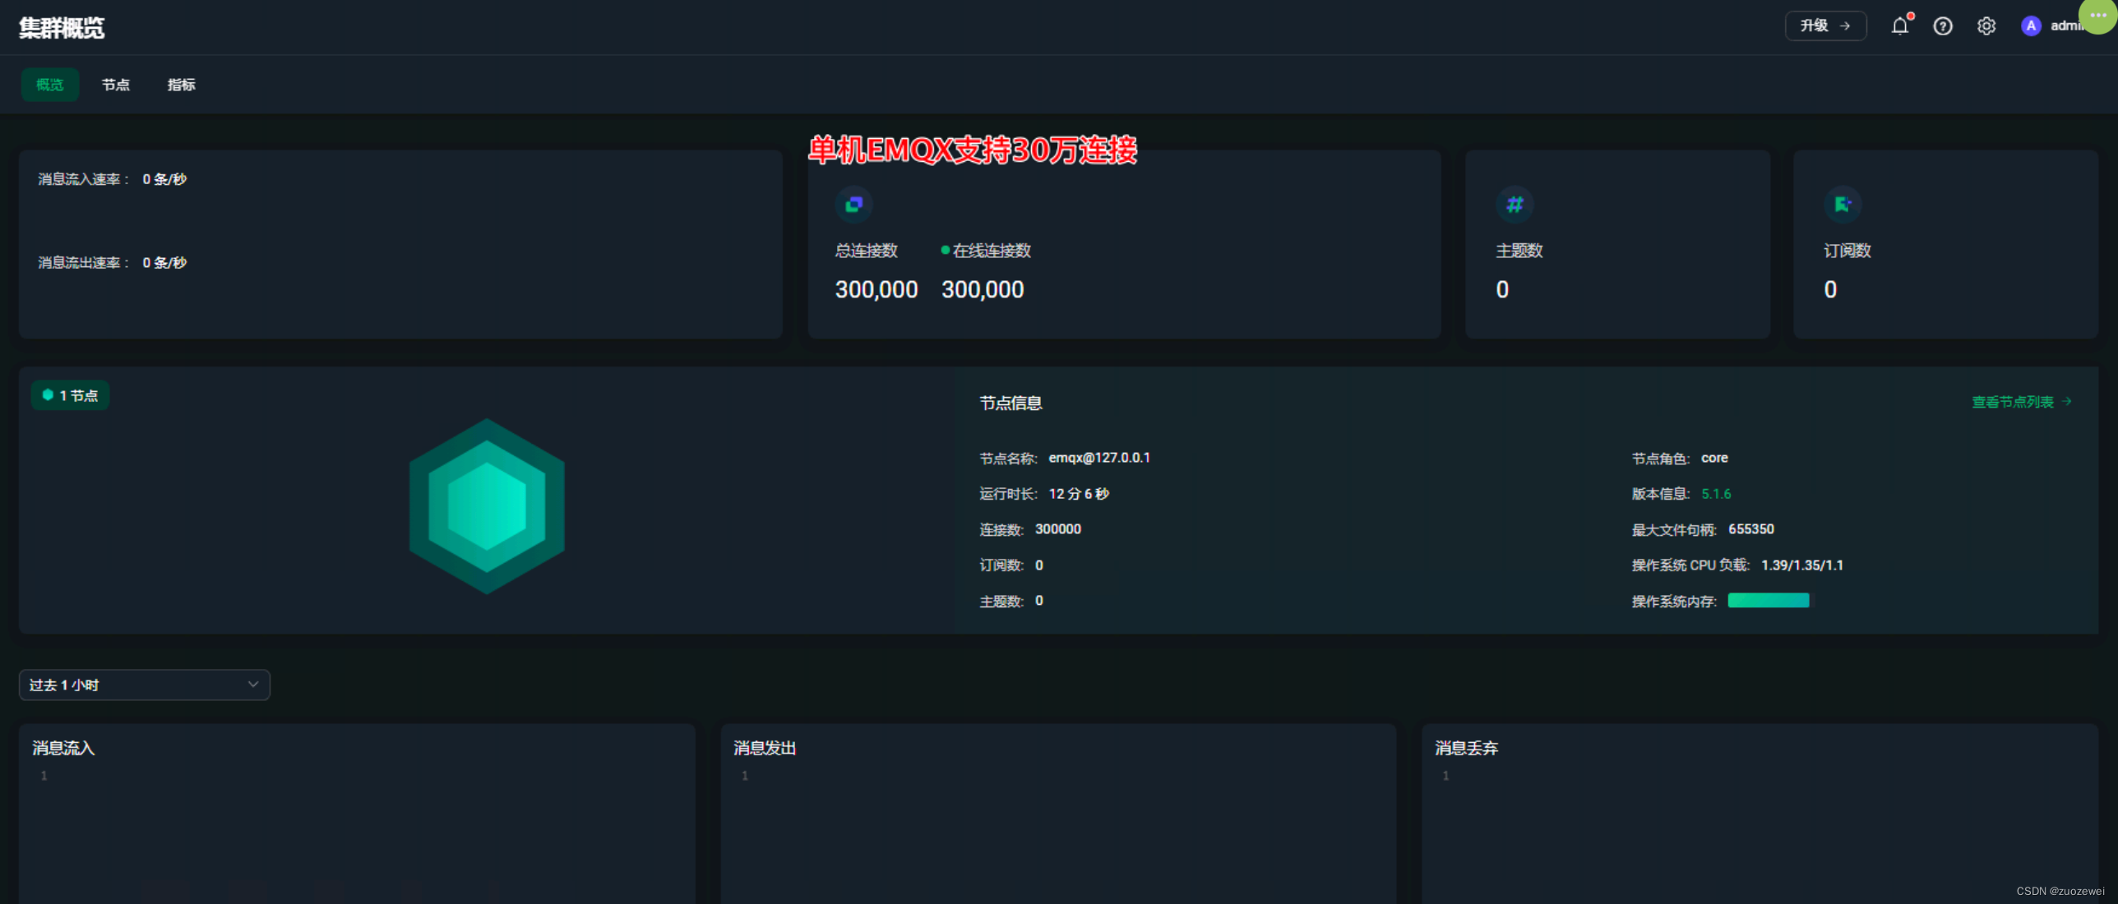Click the 1 节点 status badge
The height and width of the screenshot is (904, 2118).
click(71, 395)
